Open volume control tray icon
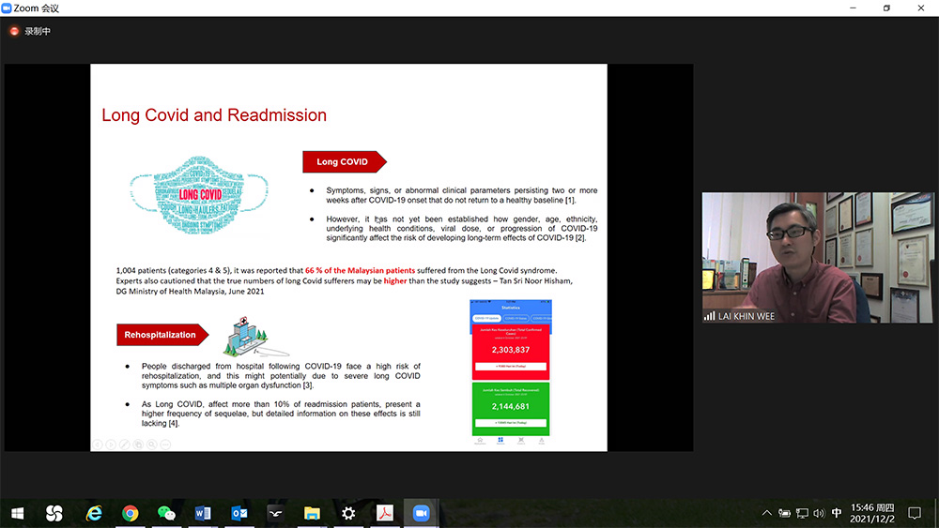This screenshot has width=939, height=528. click(x=819, y=513)
